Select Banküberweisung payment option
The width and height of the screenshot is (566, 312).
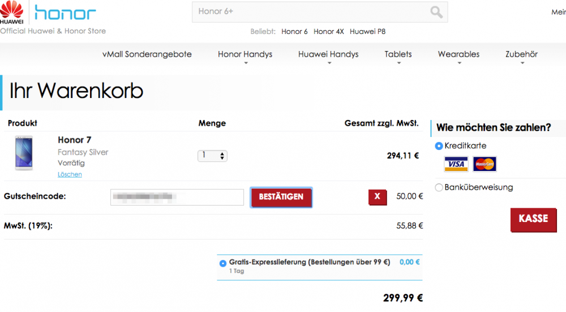tap(439, 187)
